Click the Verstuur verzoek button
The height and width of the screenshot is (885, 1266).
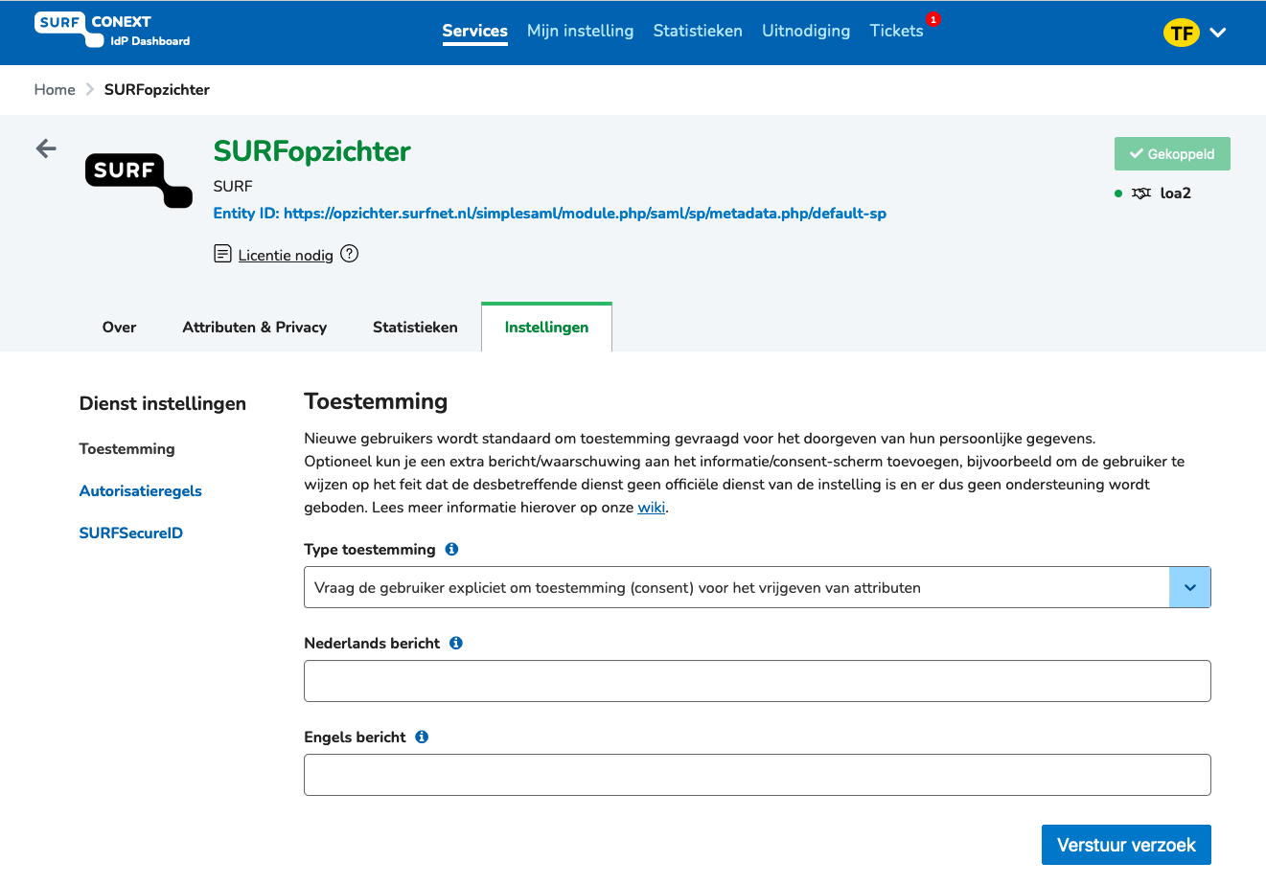click(x=1126, y=845)
